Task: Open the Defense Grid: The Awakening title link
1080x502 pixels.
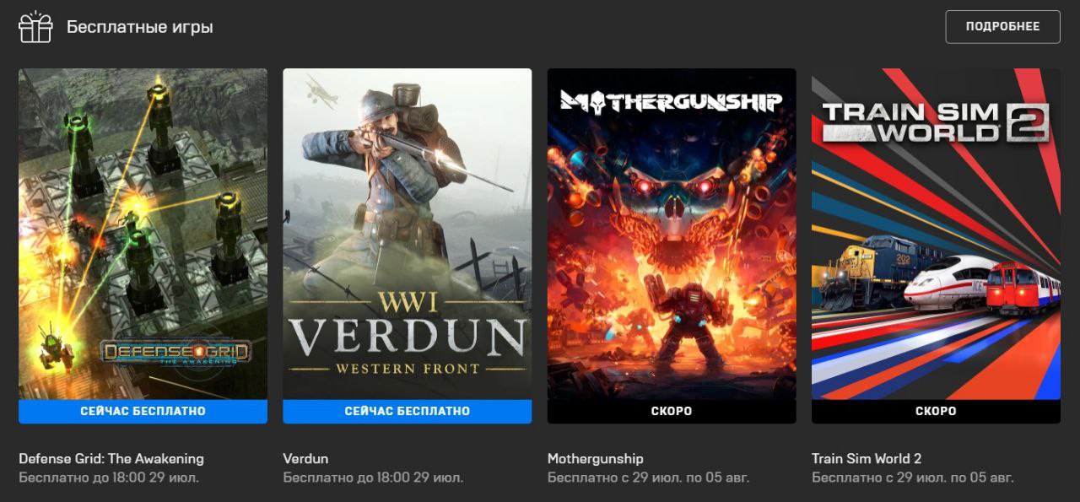Action: [x=111, y=459]
